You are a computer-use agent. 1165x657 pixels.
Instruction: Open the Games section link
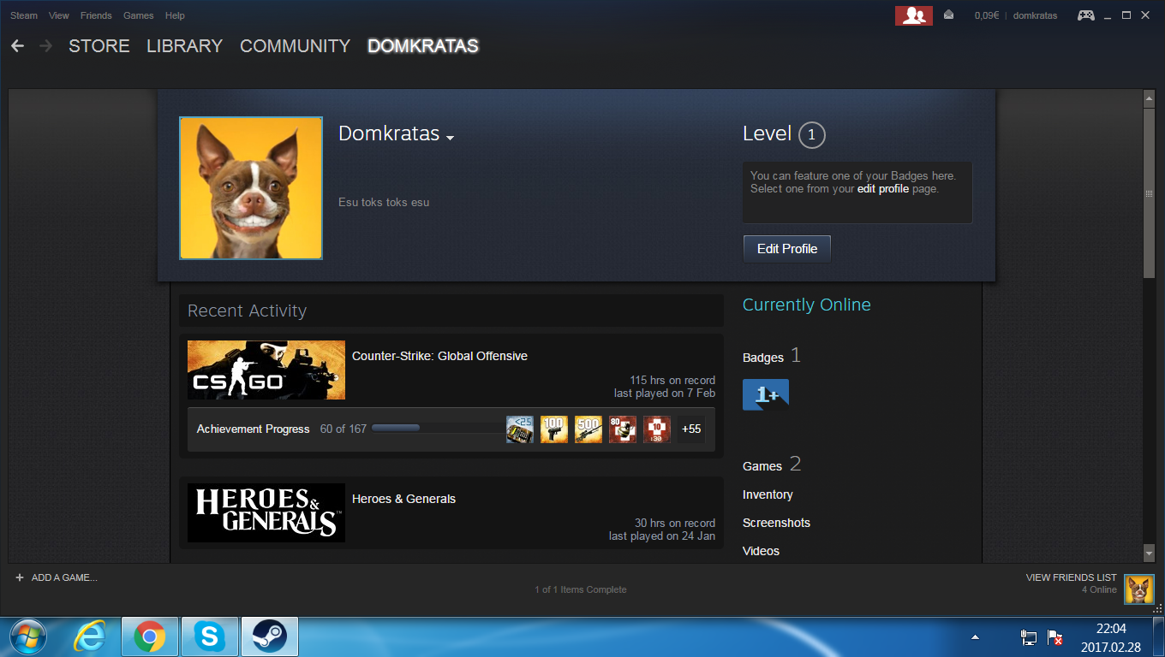762,466
